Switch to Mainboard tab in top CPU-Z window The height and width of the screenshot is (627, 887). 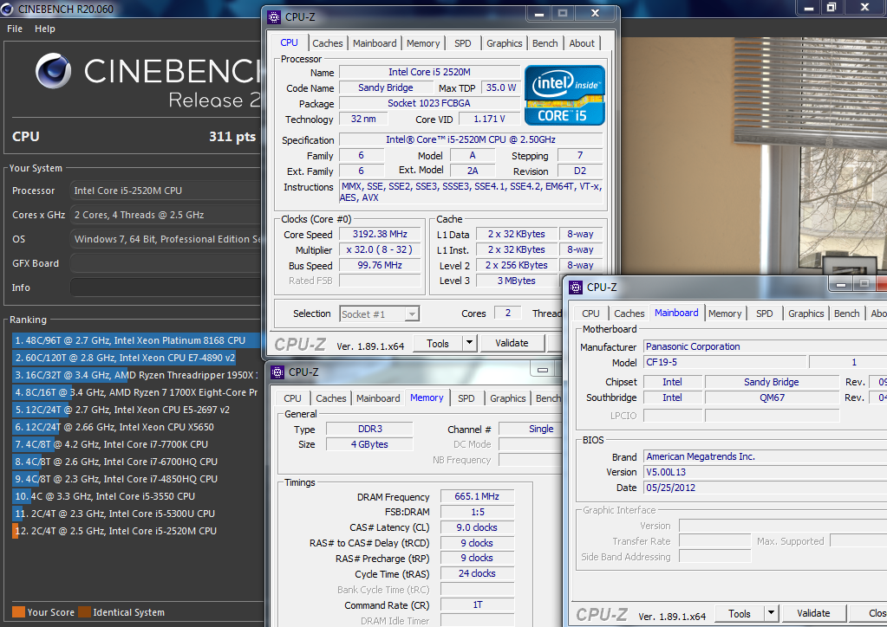click(x=375, y=43)
